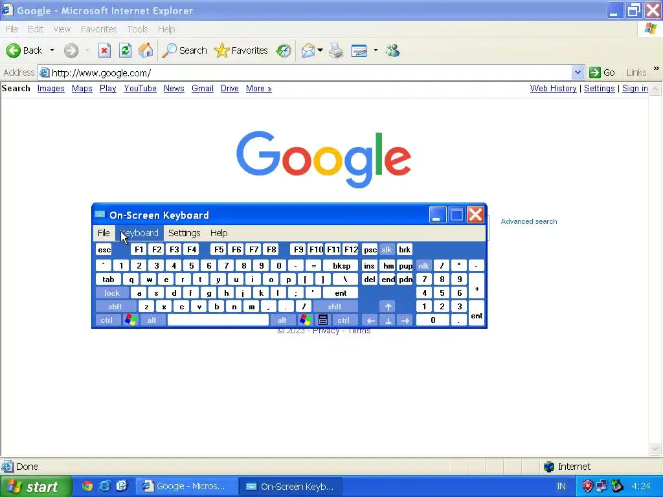Click the down arrow key on keyboard

388,320
